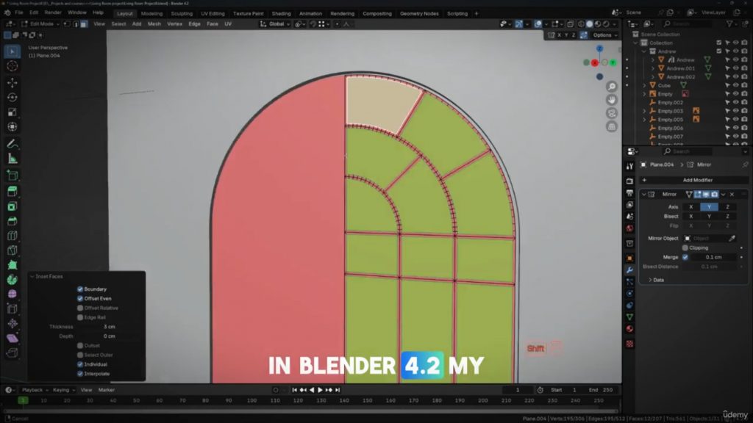Viewport: 753px width, 423px height.
Task: Select the Scale tool
Action: pyautogui.click(x=13, y=112)
